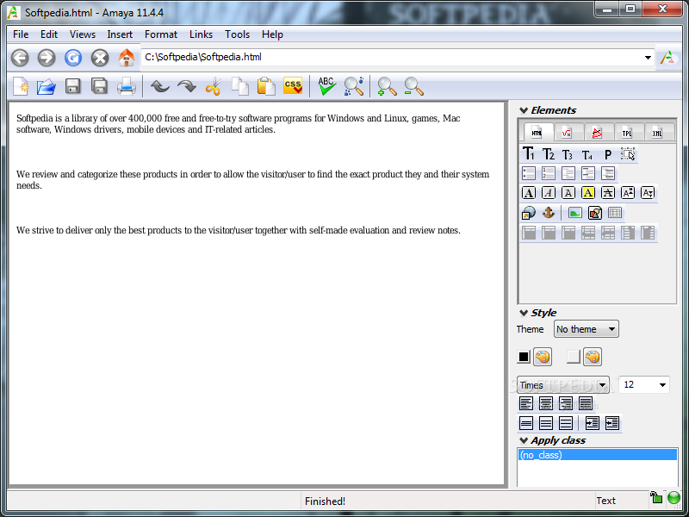Viewport: 689px width, 517px height.
Task: Go back with the left arrow button
Action: (20, 58)
